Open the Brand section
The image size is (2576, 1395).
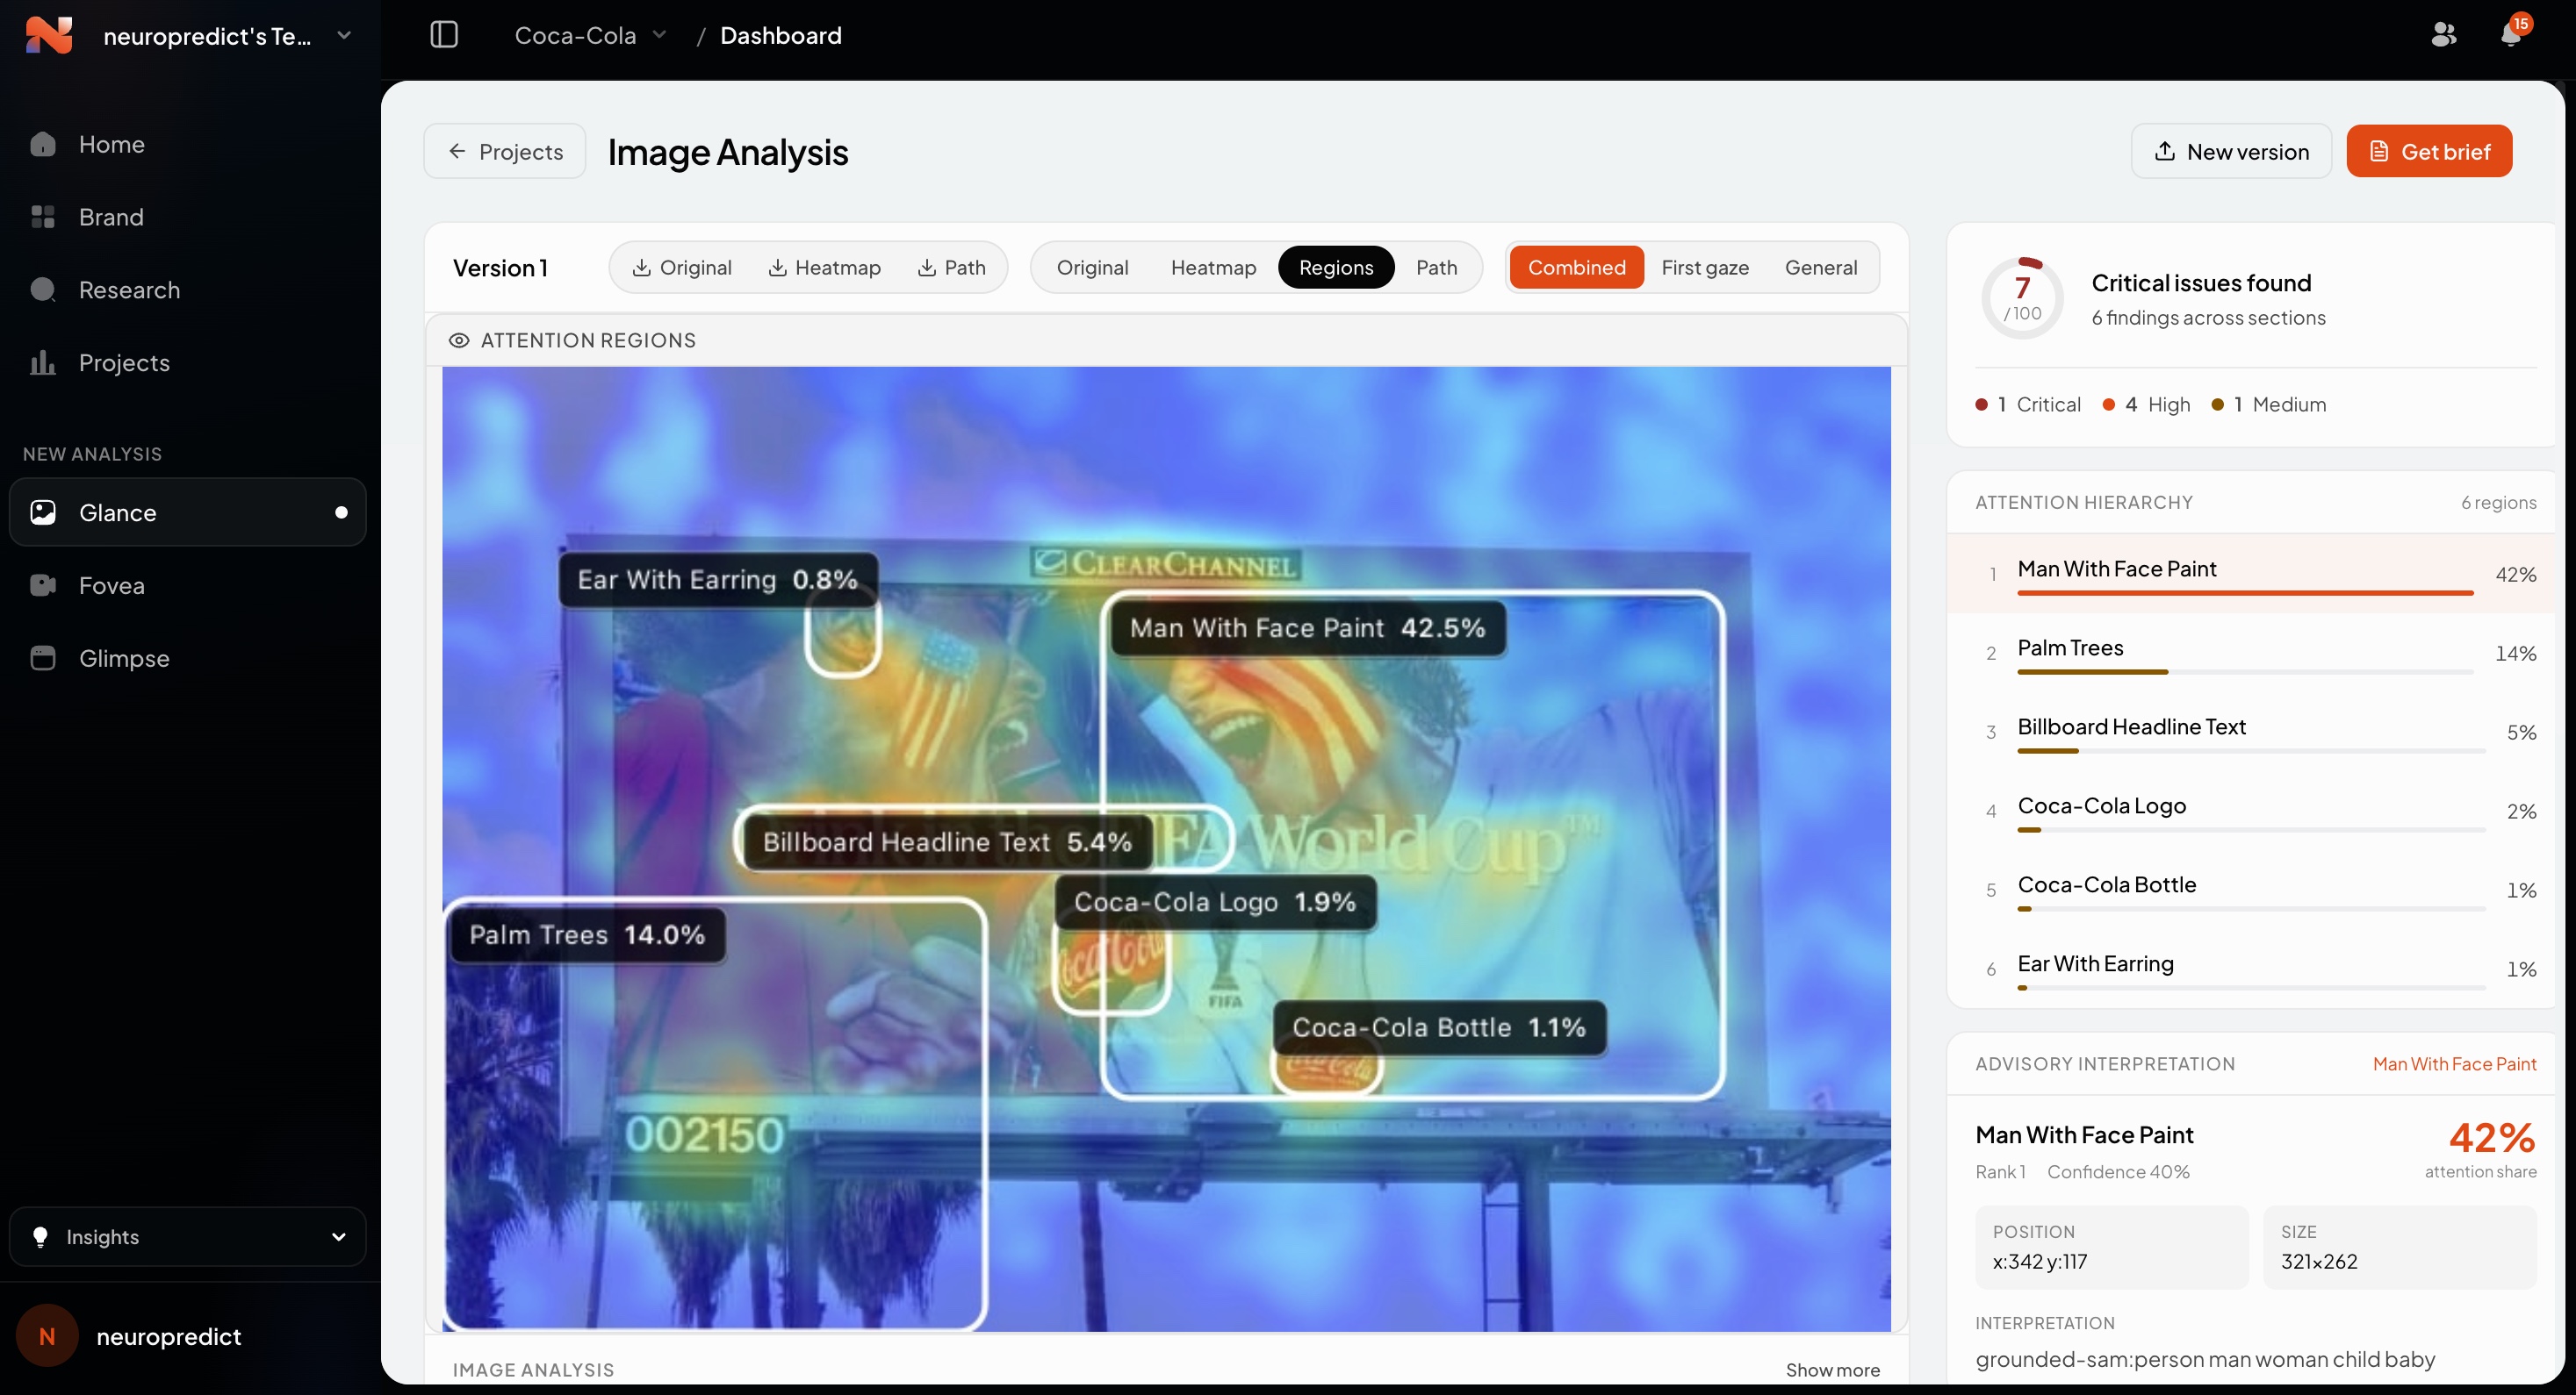click(188, 217)
